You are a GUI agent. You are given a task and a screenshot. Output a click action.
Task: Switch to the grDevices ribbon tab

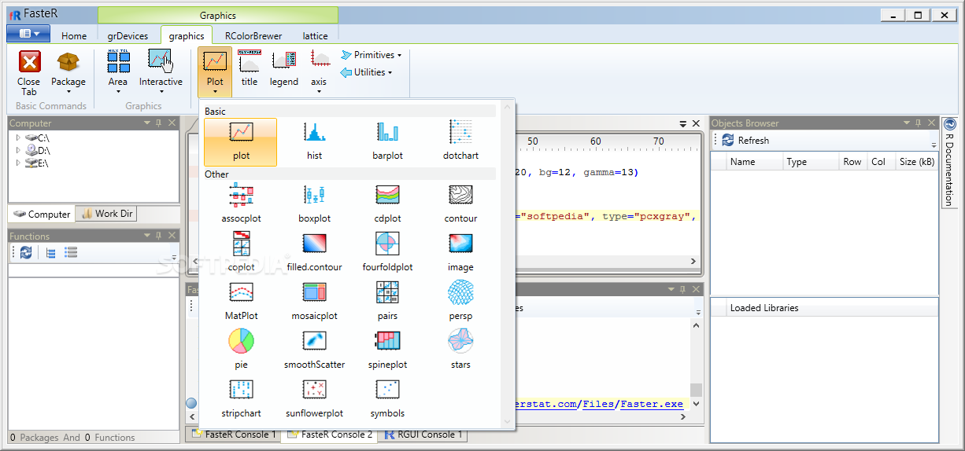coord(128,35)
